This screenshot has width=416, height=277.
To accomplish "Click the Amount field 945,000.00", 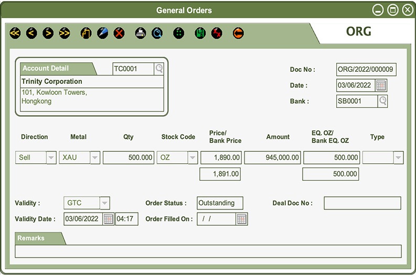I will coord(272,158).
